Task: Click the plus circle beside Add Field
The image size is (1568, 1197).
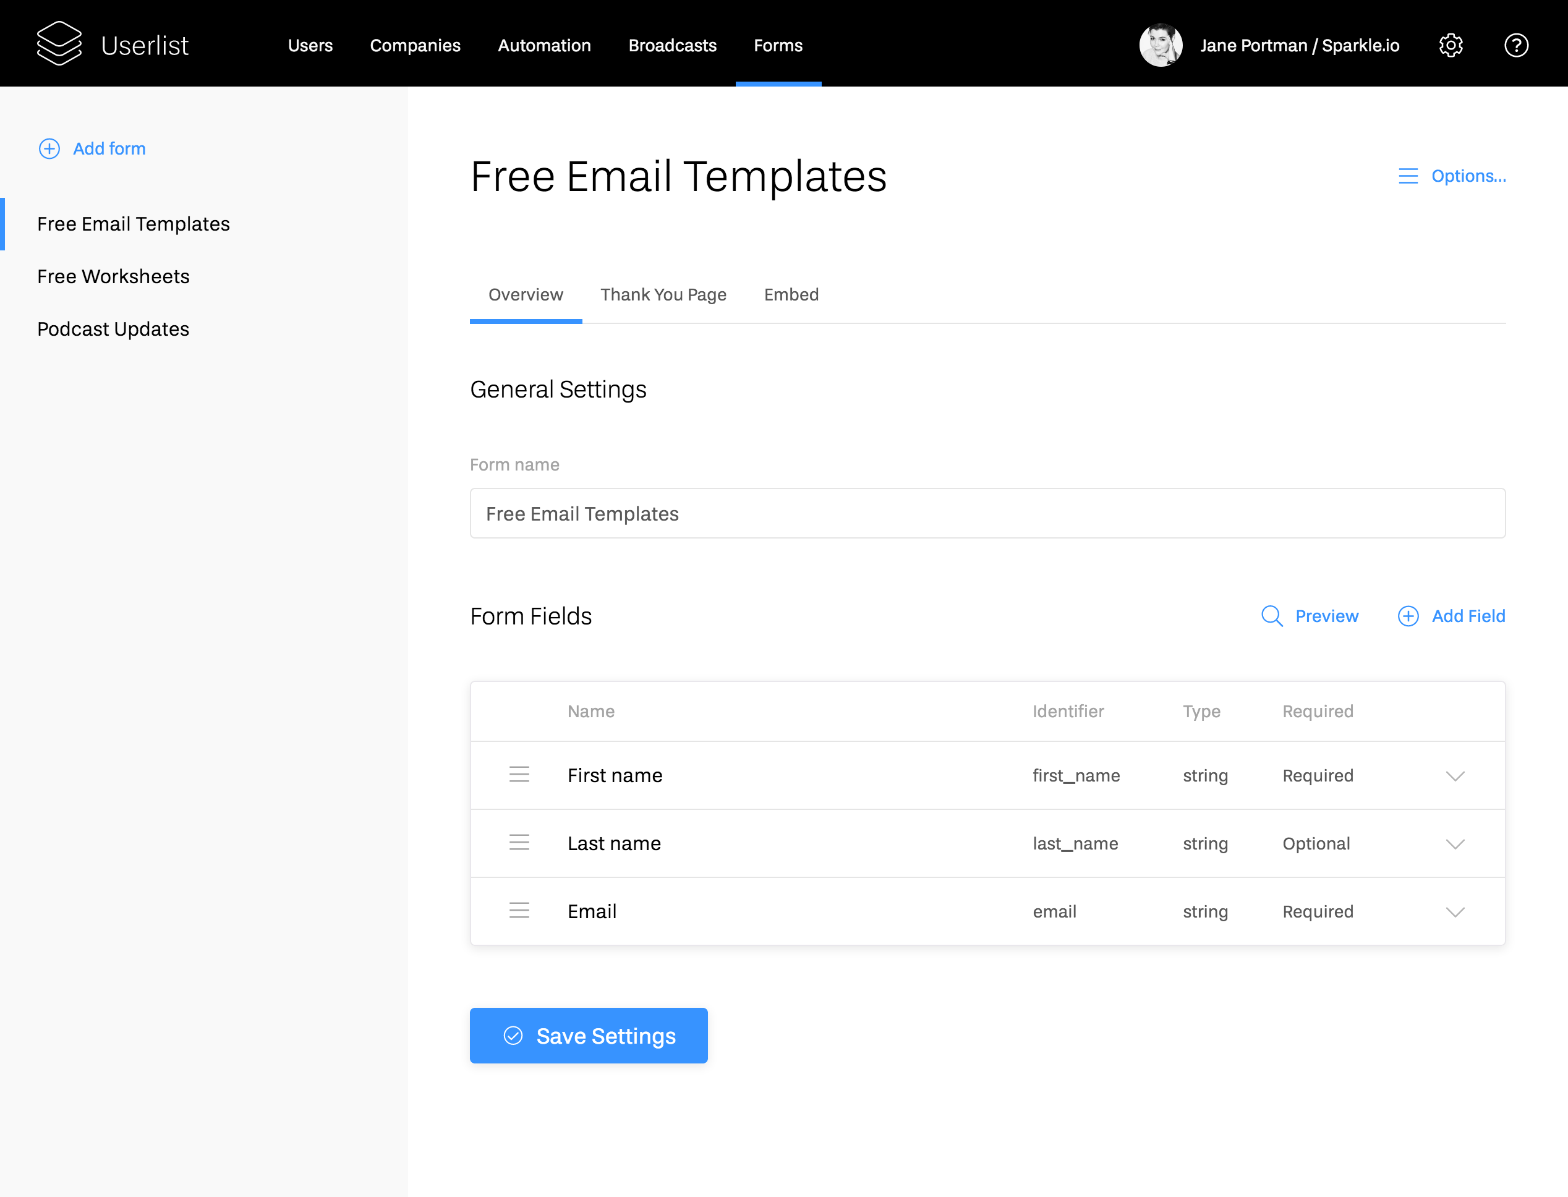Action: tap(1408, 616)
